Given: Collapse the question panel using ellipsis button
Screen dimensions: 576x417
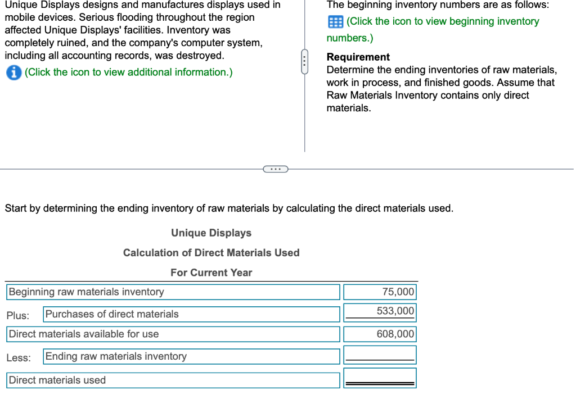Looking at the screenshot, I should 276,169.
